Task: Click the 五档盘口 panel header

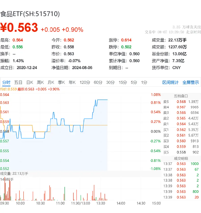Action: tap(181, 96)
